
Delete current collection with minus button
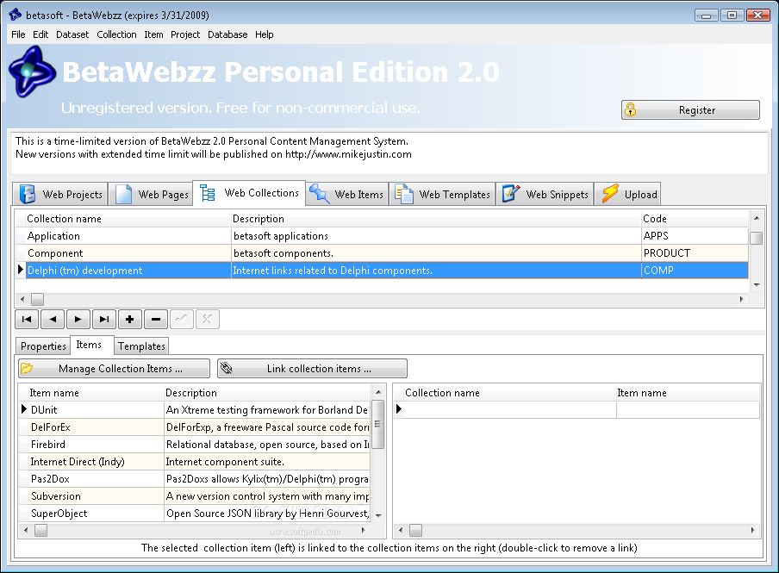(x=156, y=319)
